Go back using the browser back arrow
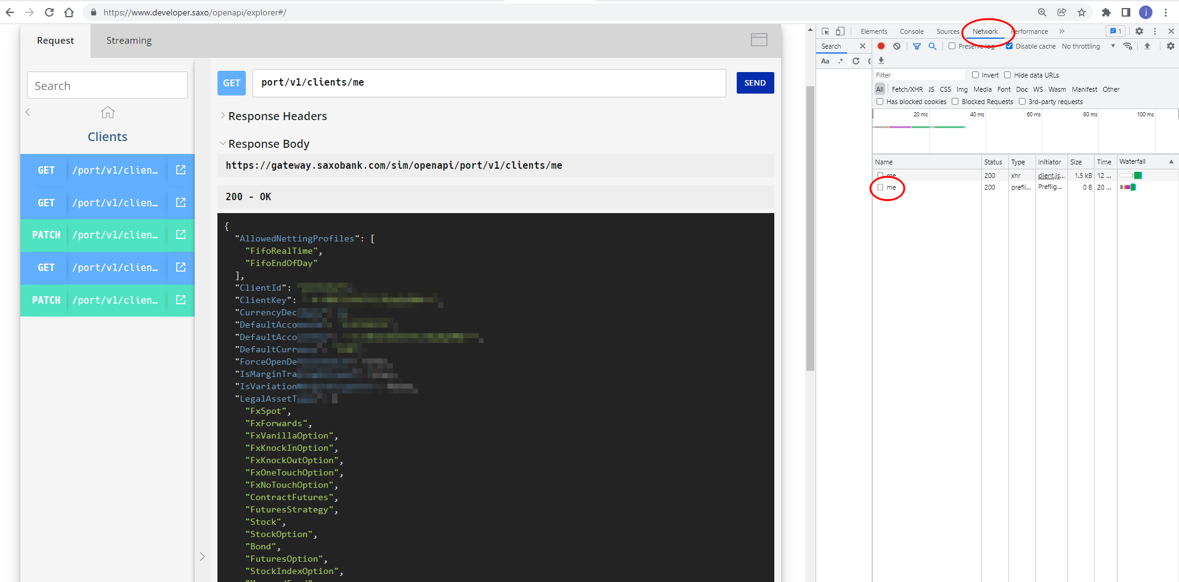Viewport: 1179px width, 582px height. pyautogui.click(x=10, y=12)
